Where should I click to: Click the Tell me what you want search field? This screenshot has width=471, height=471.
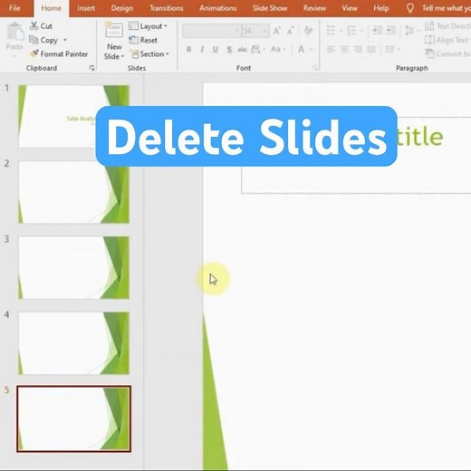(447, 8)
